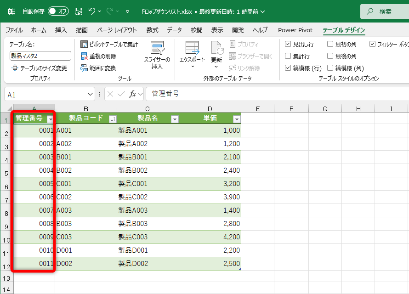The width and height of the screenshot is (409, 294).
Task: Open 単価 column filter dropdown
Action: coord(237,119)
